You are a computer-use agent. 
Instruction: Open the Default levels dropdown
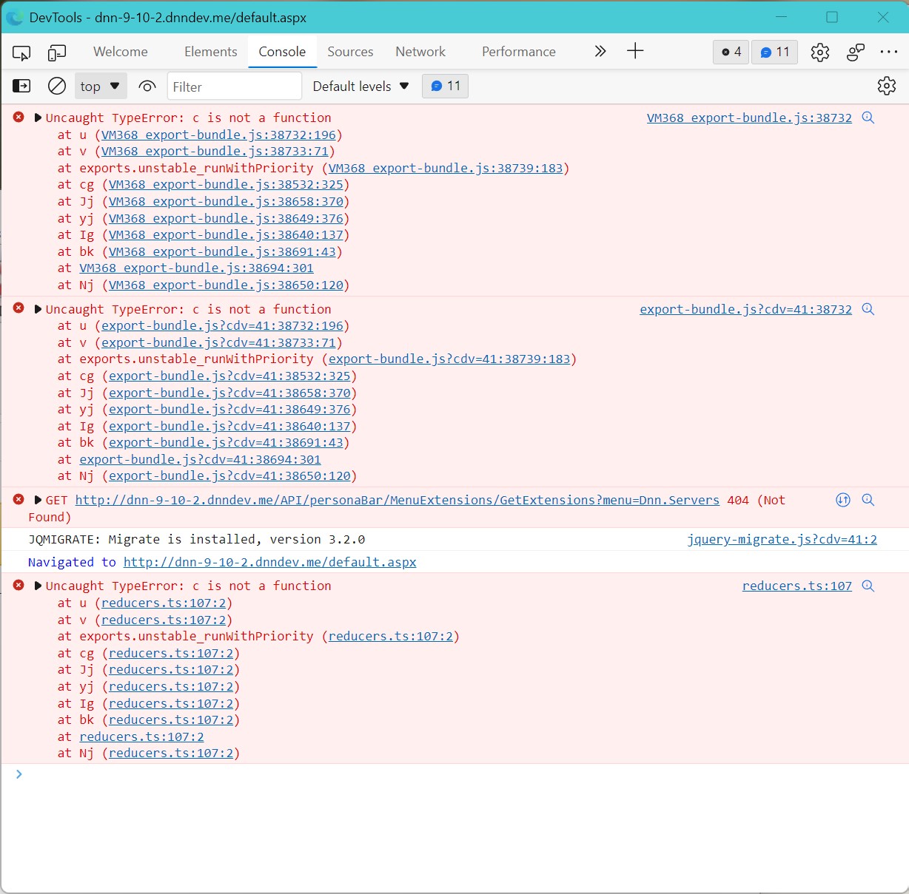[x=360, y=86]
